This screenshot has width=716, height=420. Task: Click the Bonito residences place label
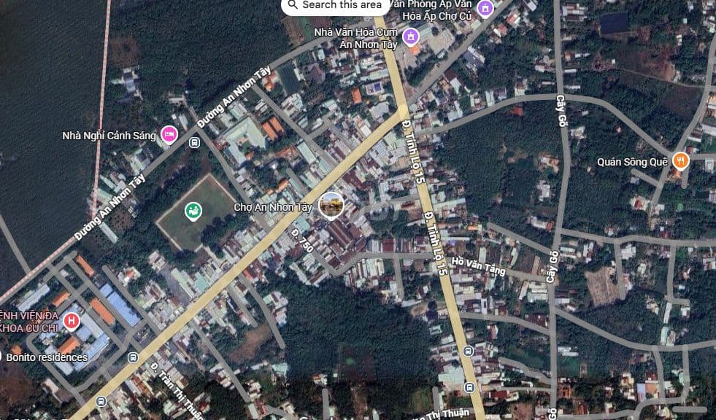(47, 357)
